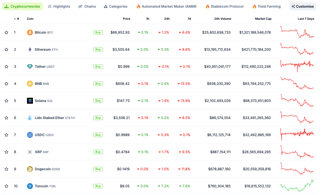Star BNB as a favorite
322x195 pixels.
pos(7,83)
